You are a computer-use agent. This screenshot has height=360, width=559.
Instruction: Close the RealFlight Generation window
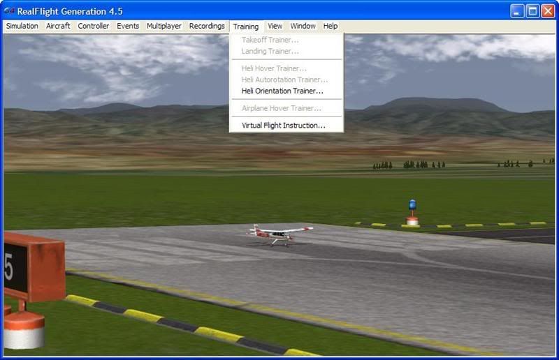pyautogui.click(x=548, y=11)
